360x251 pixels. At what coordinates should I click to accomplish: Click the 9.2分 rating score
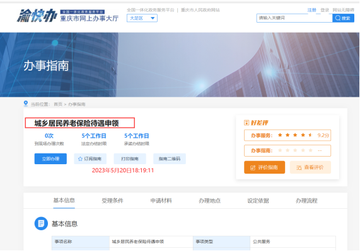(x=323, y=135)
